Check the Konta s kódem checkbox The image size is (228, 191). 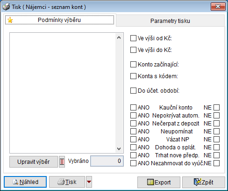pyautogui.click(x=133, y=76)
